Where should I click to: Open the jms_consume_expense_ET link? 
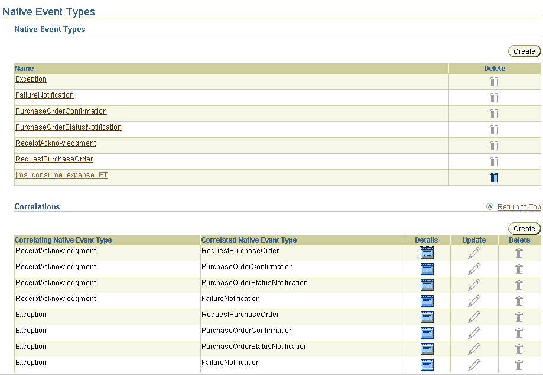click(x=61, y=174)
